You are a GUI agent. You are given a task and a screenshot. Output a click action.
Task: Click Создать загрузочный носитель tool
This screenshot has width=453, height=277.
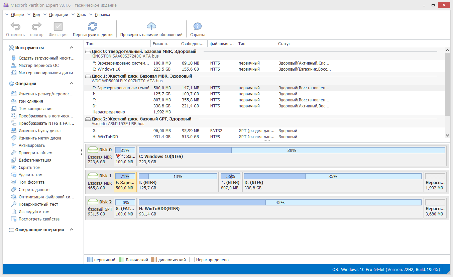click(42, 58)
